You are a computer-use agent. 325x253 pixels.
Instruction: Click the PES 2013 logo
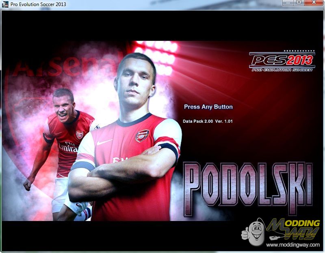tap(282, 61)
